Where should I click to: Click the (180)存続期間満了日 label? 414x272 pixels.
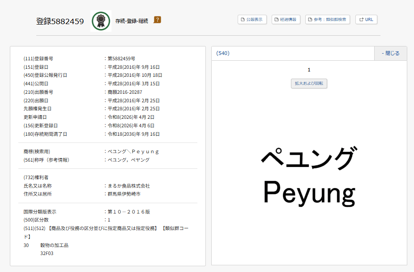45,134
